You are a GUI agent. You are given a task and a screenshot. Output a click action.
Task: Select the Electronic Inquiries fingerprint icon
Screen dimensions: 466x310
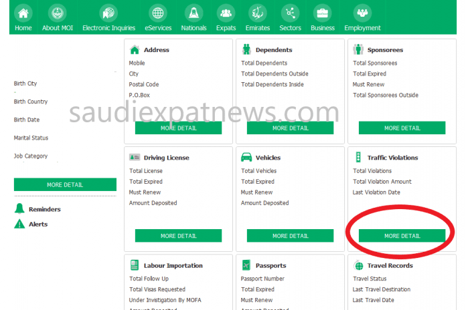click(108, 13)
